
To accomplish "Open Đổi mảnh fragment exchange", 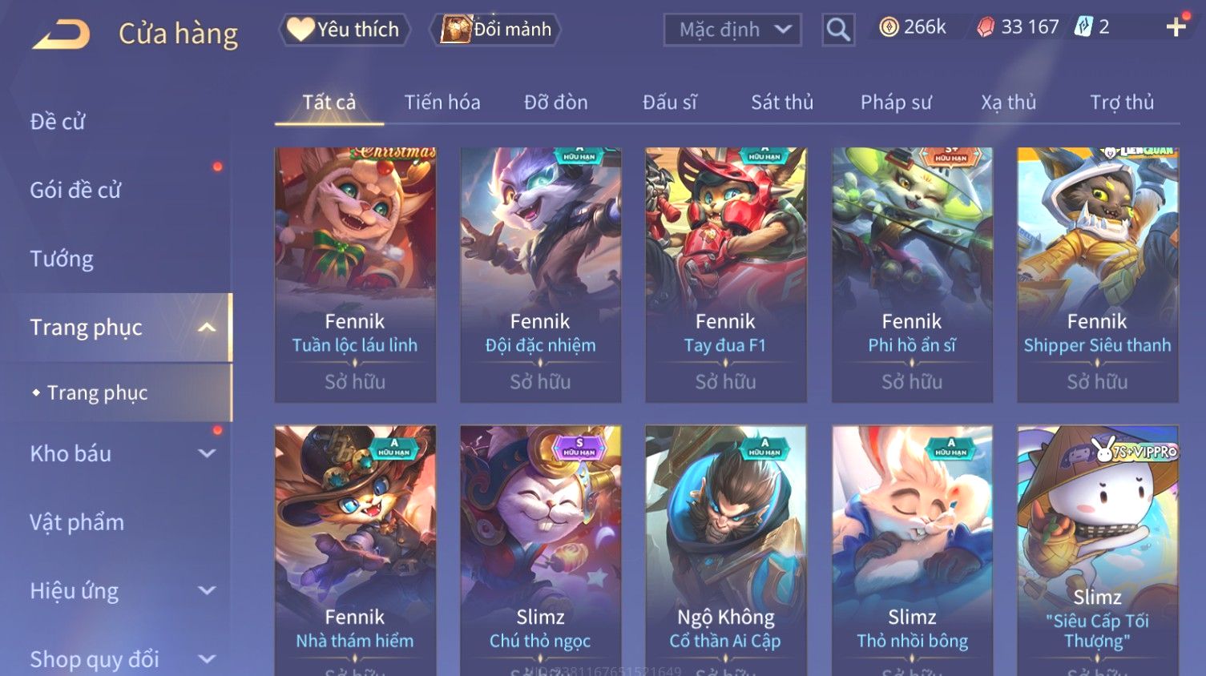I will coord(495,30).
